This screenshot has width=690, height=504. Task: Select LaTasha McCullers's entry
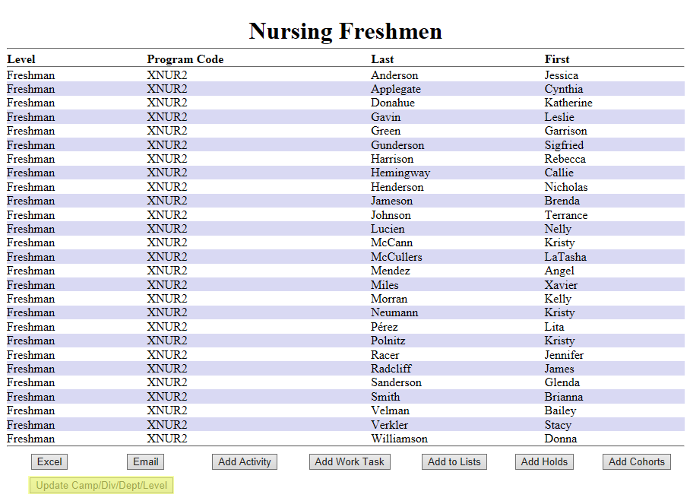396,257
